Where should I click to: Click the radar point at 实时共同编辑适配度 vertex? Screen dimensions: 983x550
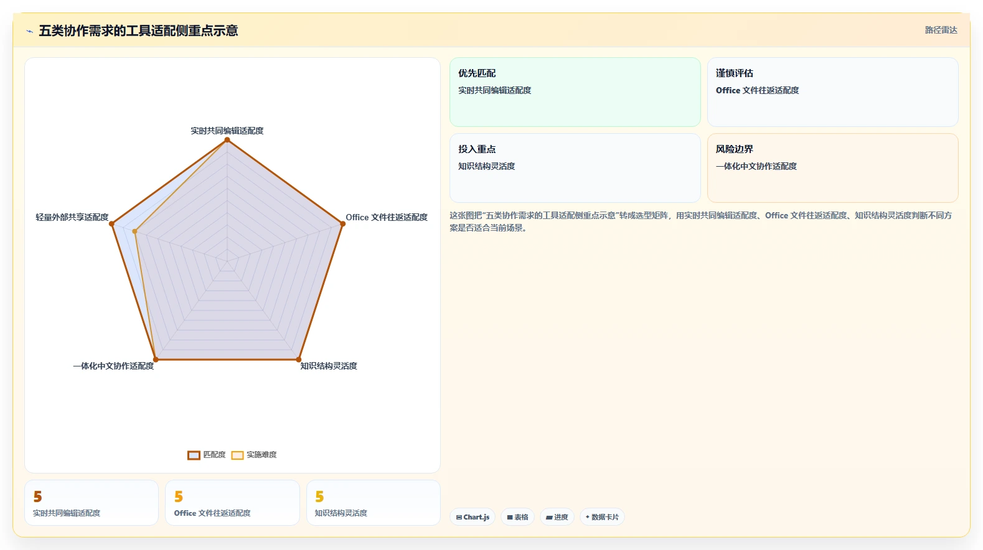(227, 139)
